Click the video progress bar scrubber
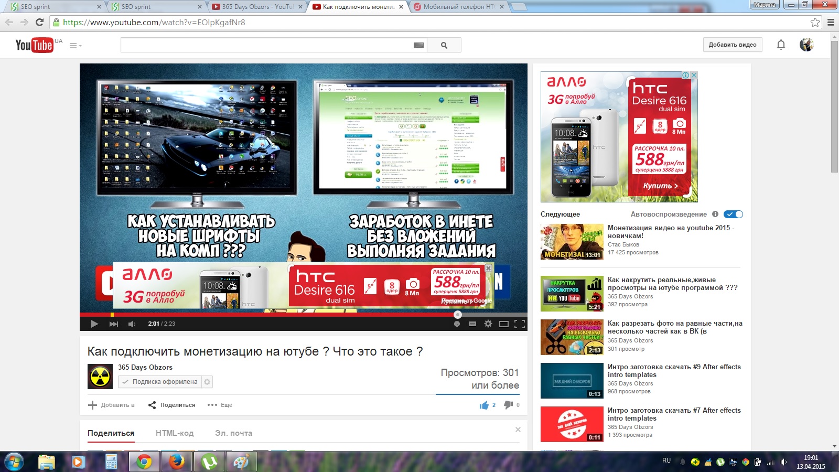 click(458, 315)
